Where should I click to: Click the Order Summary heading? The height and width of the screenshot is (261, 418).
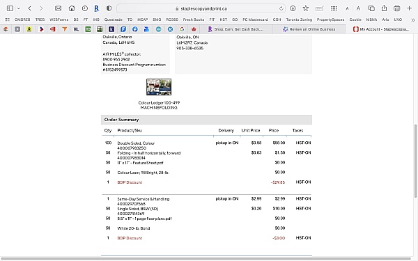pos(121,120)
